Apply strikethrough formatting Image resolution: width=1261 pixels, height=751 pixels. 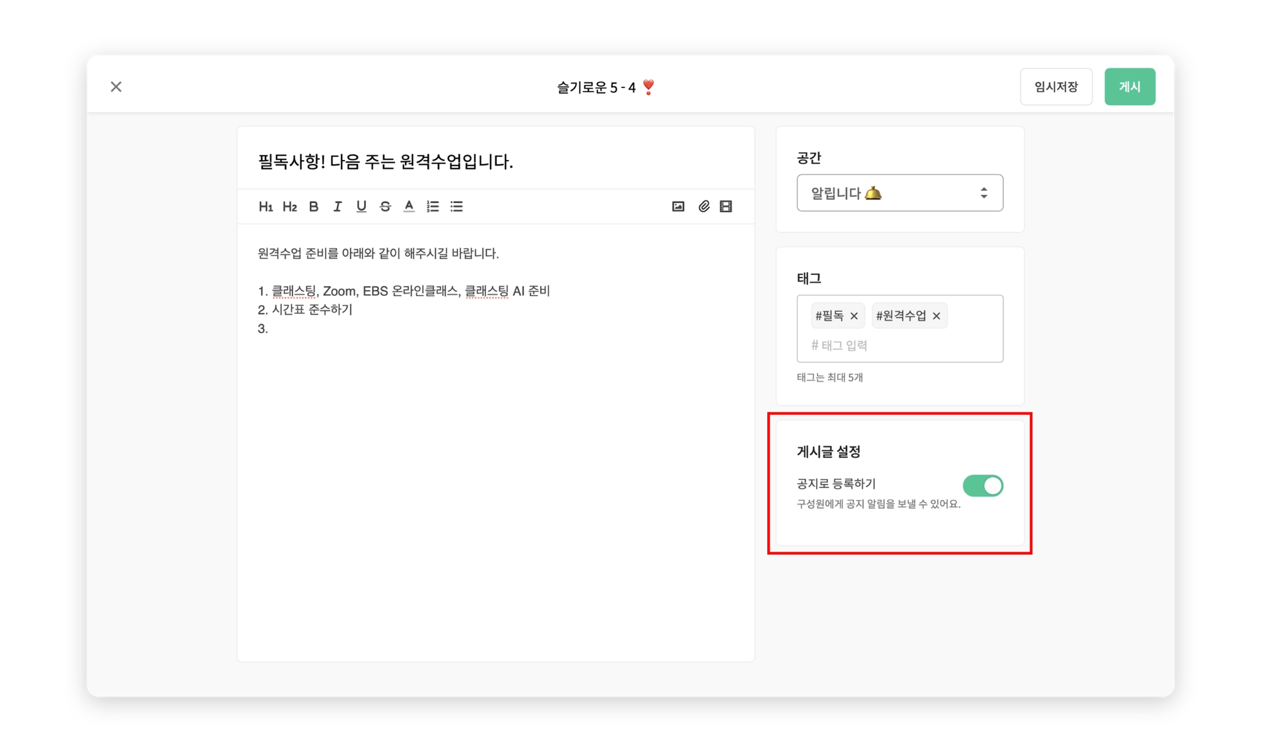point(385,207)
